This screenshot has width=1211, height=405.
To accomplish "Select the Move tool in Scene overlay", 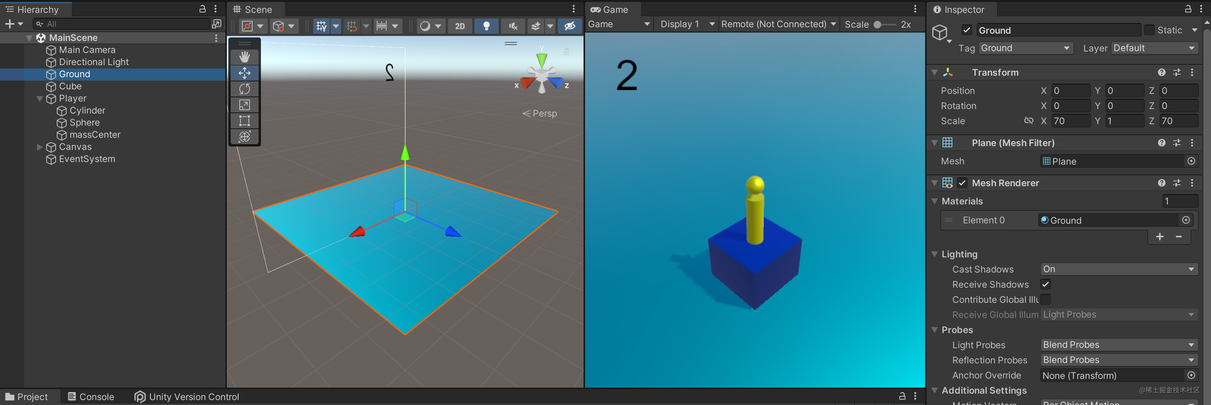I will click(x=245, y=73).
